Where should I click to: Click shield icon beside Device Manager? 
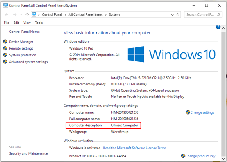pyautogui.click(x=5, y=42)
